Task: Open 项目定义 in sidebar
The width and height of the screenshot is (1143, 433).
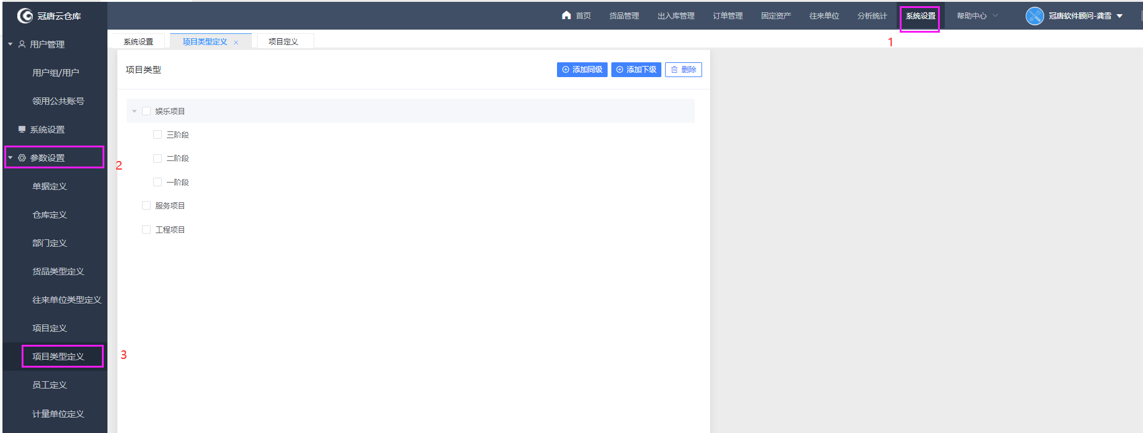Action: point(49,328)
